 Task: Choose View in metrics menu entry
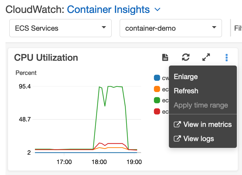203,124
